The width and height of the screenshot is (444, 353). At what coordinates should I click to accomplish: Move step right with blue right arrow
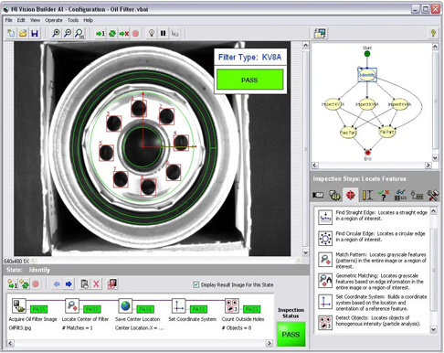pos(69,284)
